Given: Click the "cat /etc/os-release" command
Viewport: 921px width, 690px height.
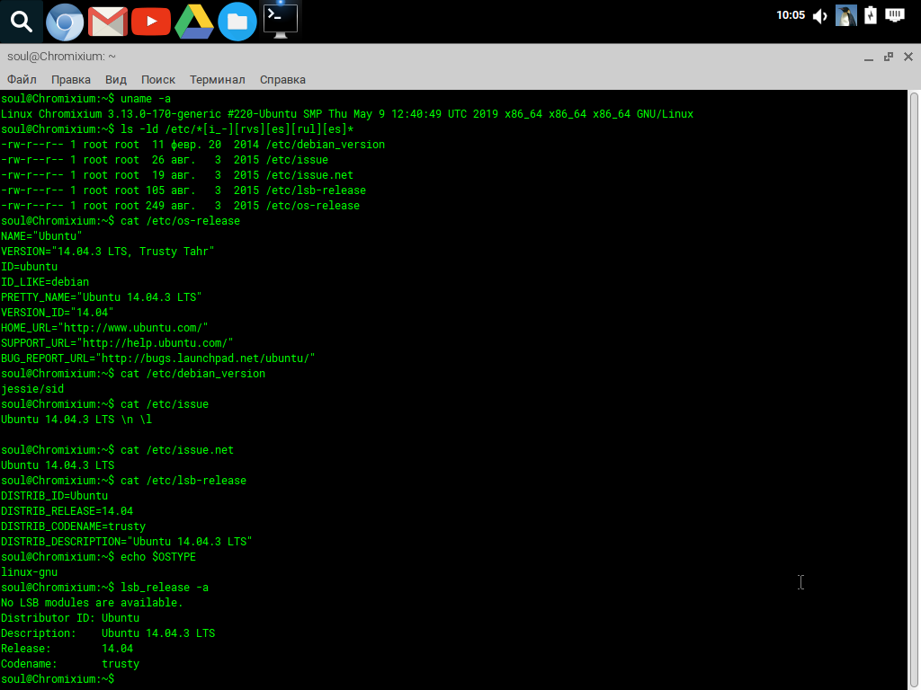Looking at the screenshot, I should pos(180,221).
